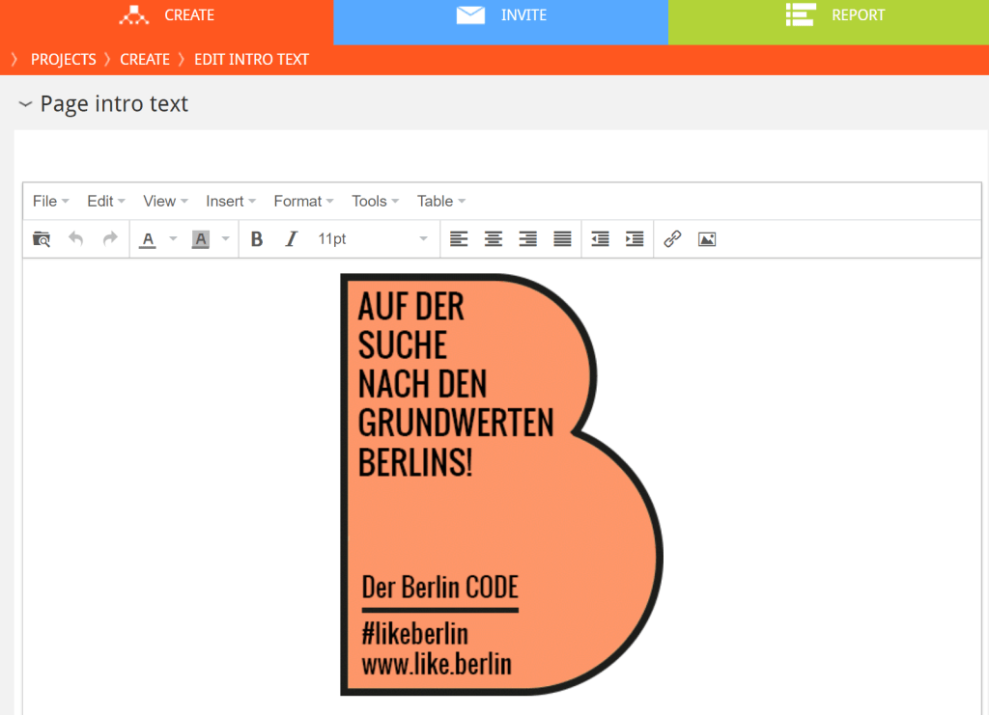Screen dimensions: 989x715
Task: Apply the background highlight color swatch
Action: [201, 239]
